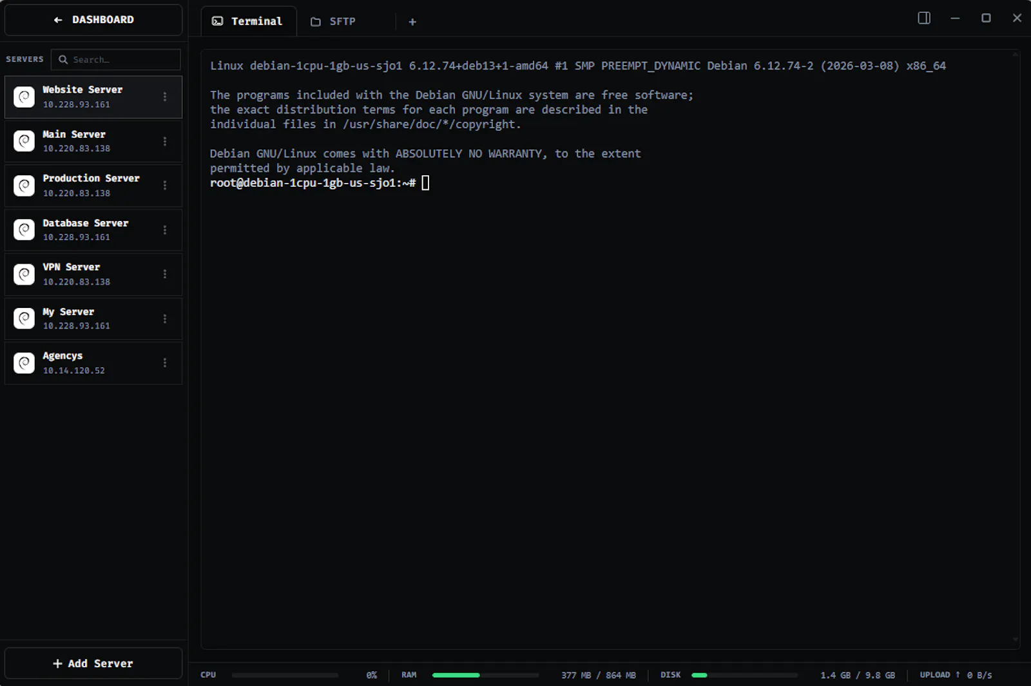The width and height of the screenshot is (1031, 686).
Task: Select Website Server in the list
Action: tap(93, 97)
